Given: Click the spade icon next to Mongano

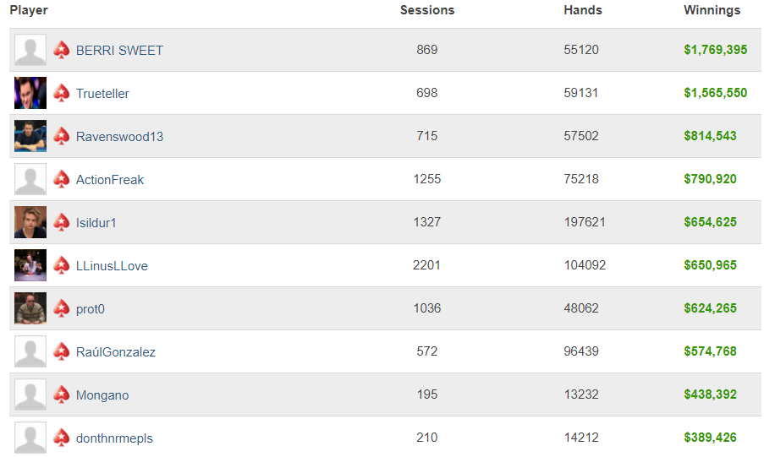Looking at the screenshot, I should pos(62,394).
